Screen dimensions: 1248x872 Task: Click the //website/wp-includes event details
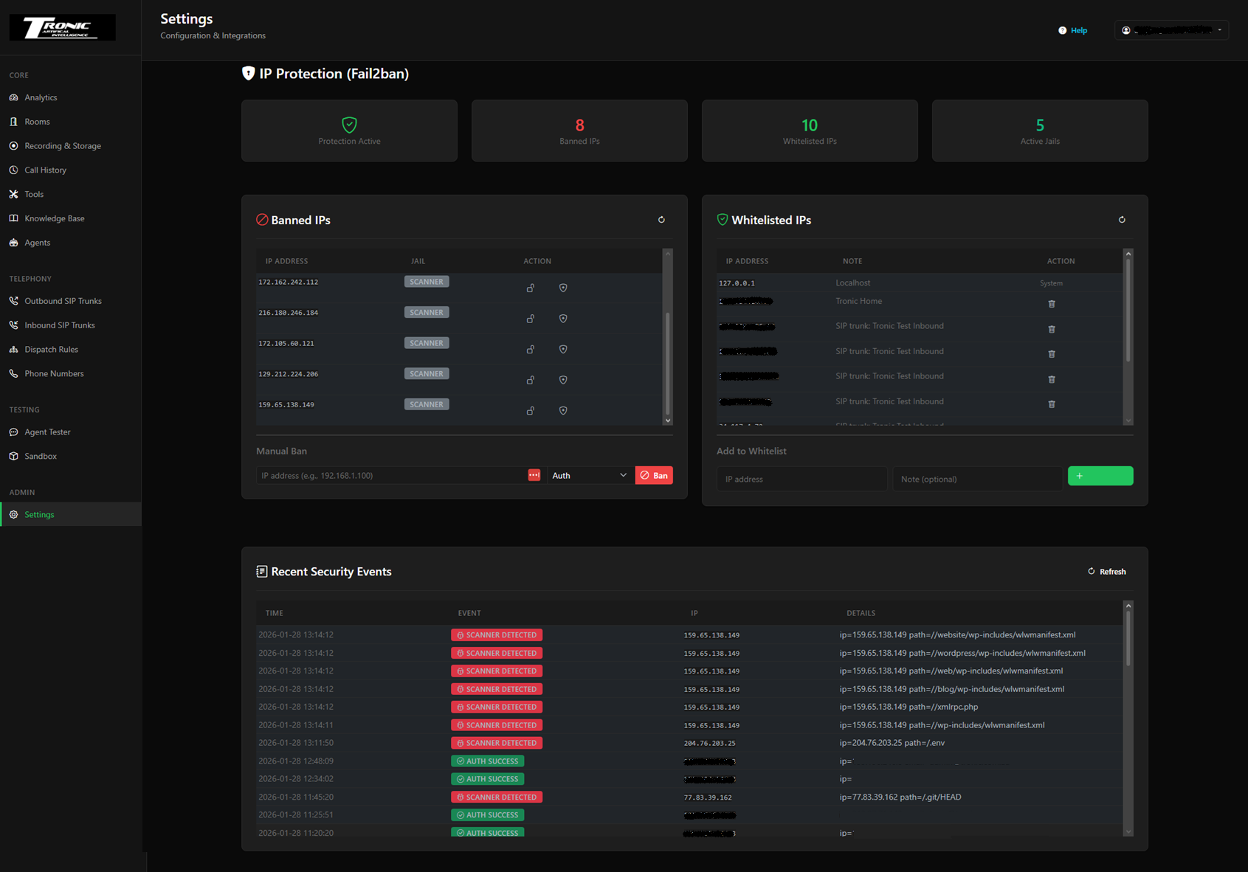click(x=957, y=634)
